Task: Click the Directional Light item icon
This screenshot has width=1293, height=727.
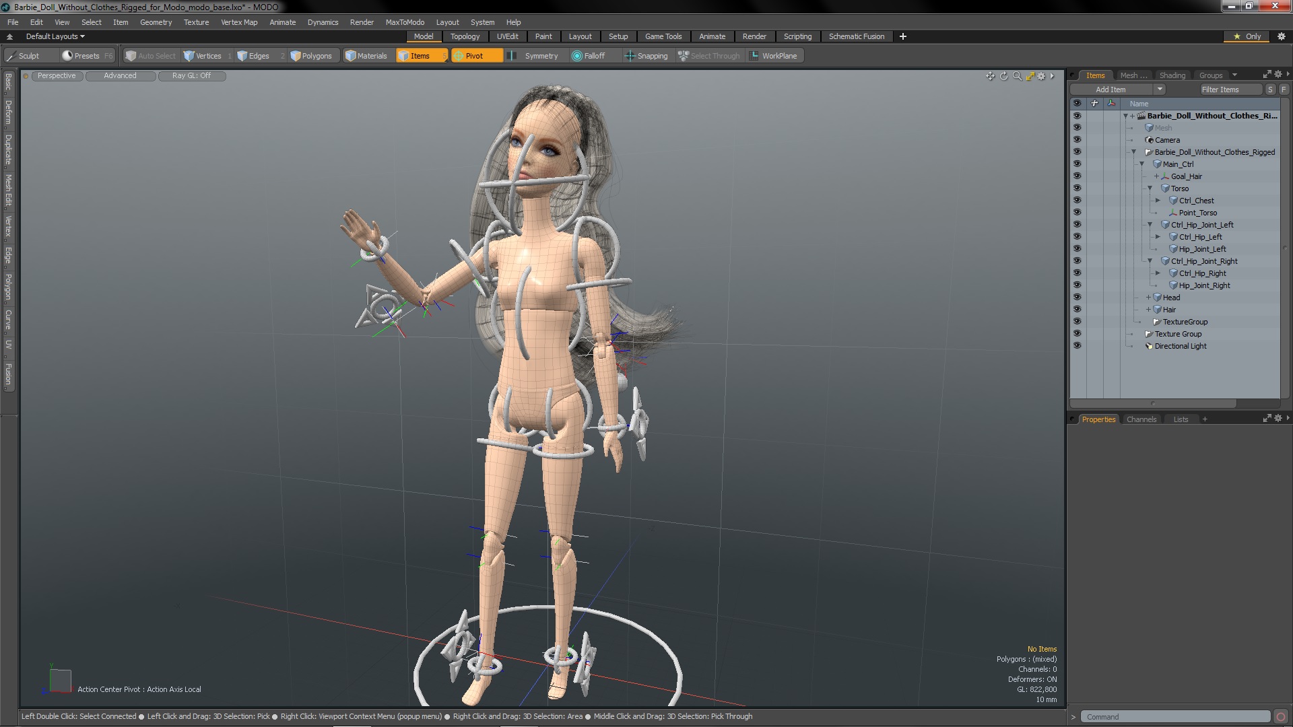Action: [1149, 346]
